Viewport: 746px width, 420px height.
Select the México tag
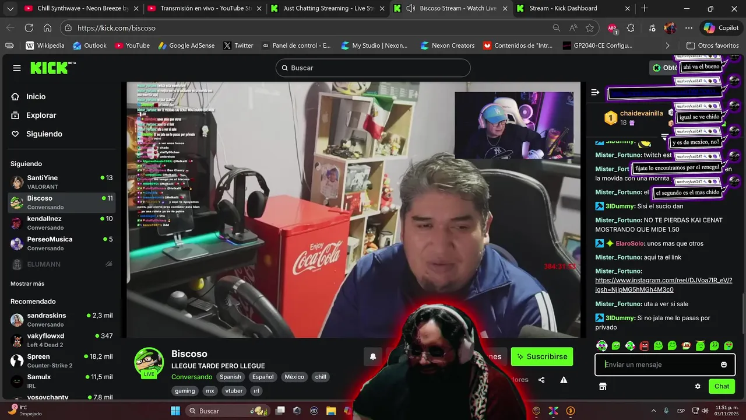coord(294,377)
